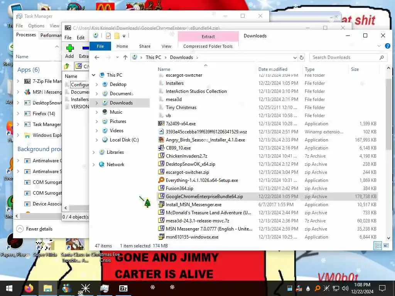Expand the Desktop tree node
Screen dimensions: 395x296
click(97, 84)
